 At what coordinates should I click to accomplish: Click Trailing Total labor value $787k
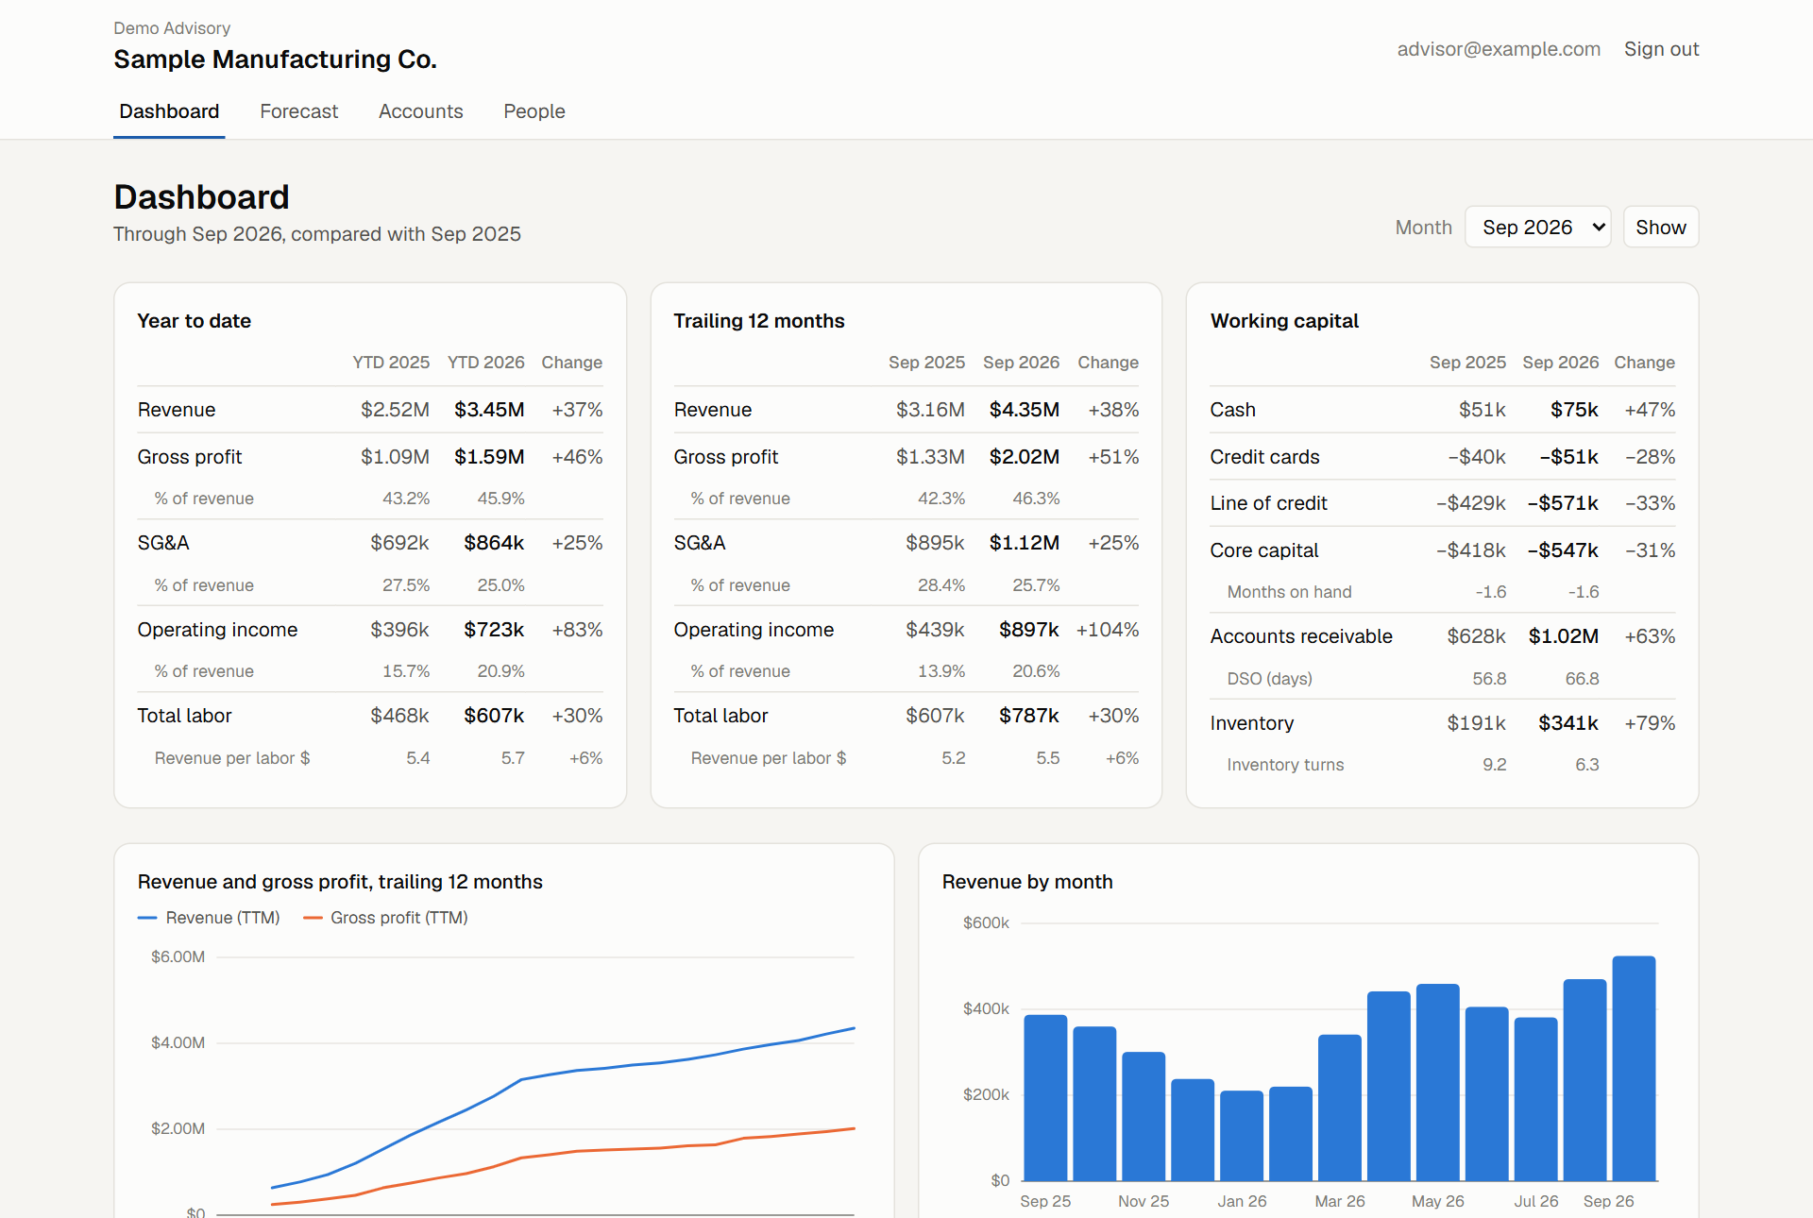(1029, 716)
